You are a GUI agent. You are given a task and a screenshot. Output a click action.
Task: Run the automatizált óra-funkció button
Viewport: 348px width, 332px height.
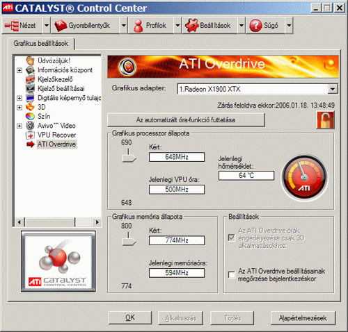(186, 120)
